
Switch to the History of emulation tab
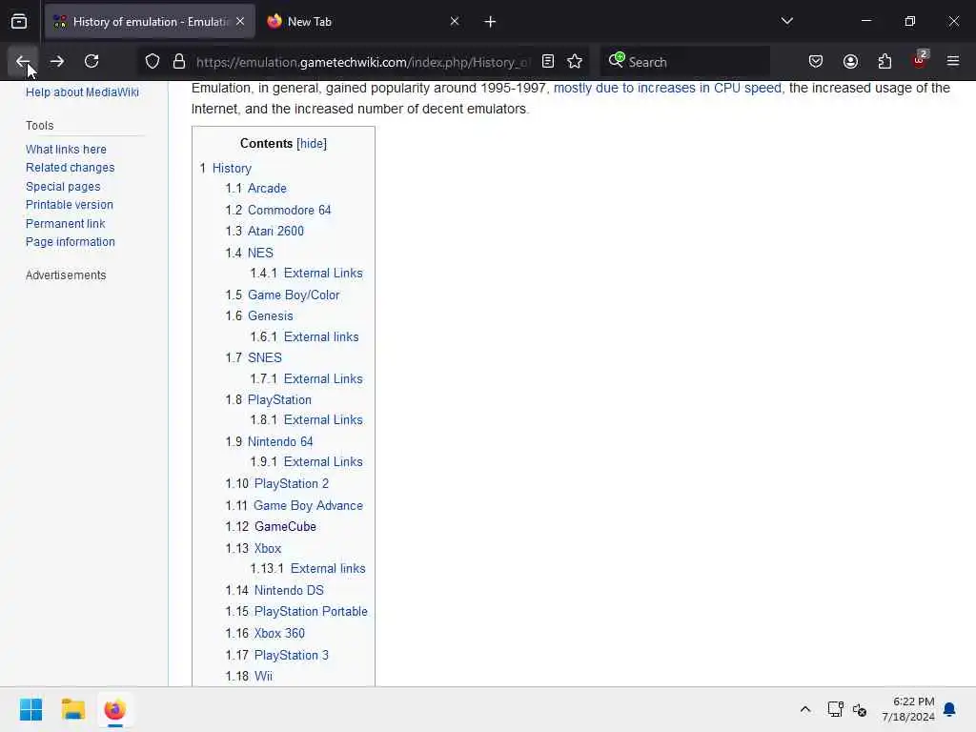click(x=150, y=22)
